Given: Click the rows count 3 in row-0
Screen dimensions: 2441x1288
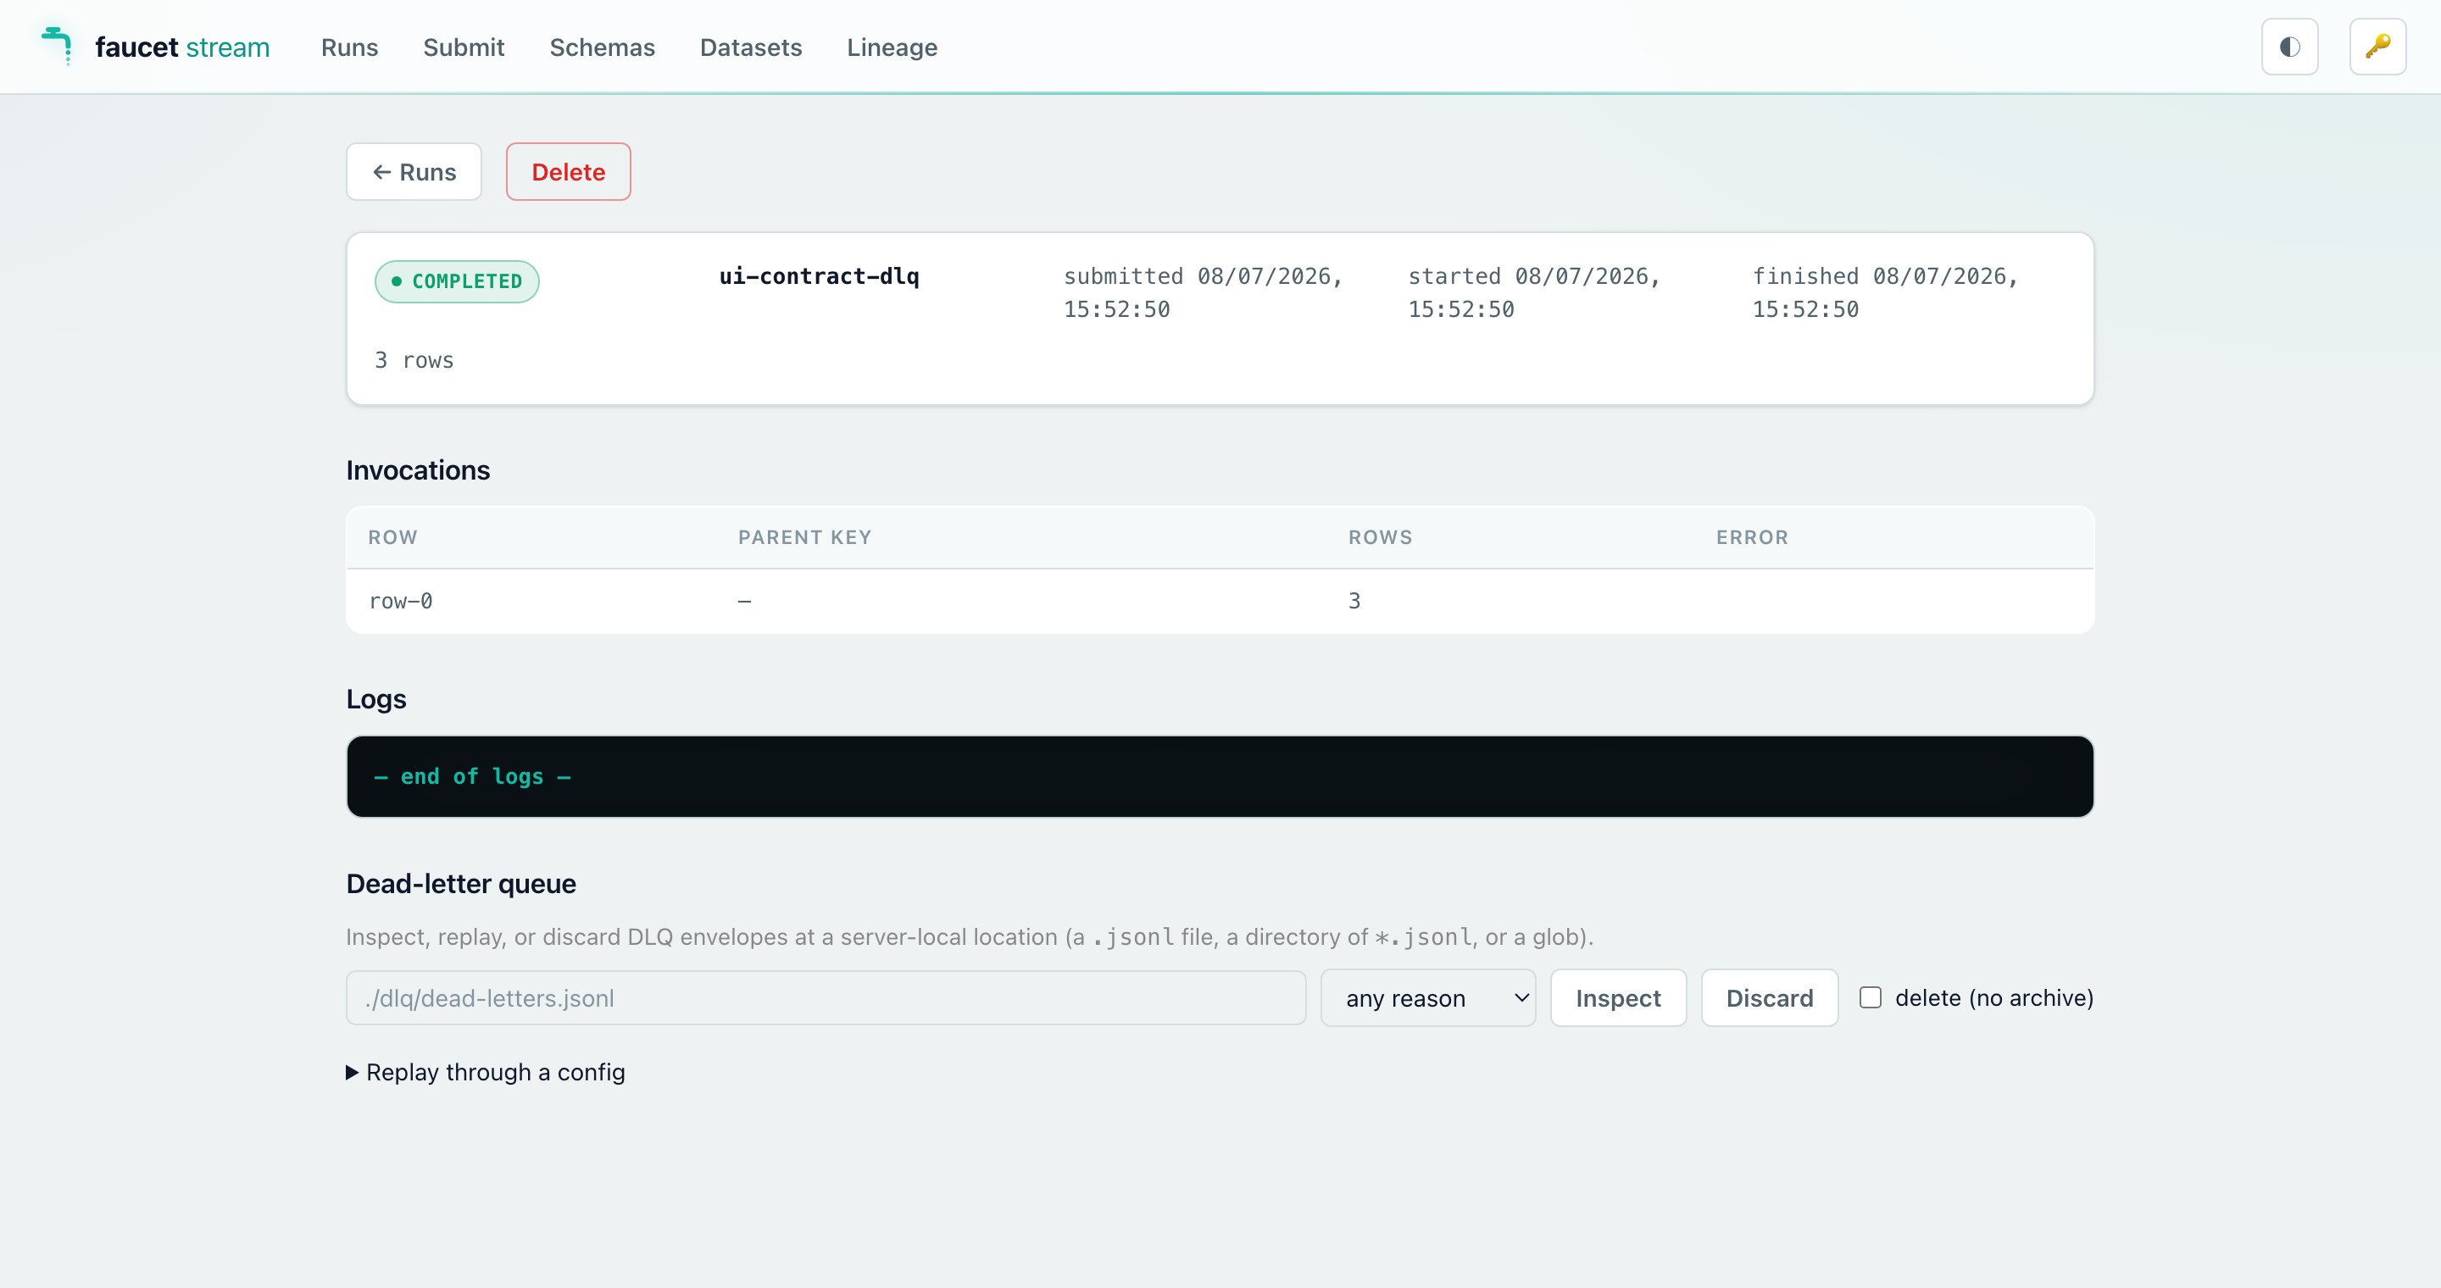Looking at the screenshot, I should pos(1354,601).
